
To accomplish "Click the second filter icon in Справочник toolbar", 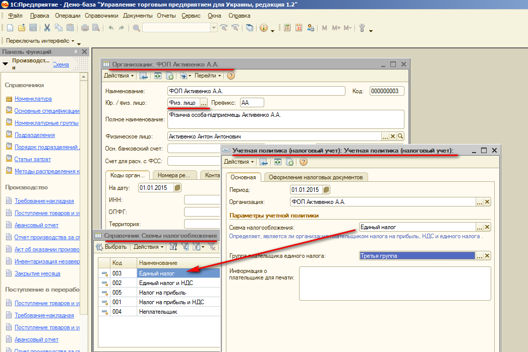I will coord(185,247).
